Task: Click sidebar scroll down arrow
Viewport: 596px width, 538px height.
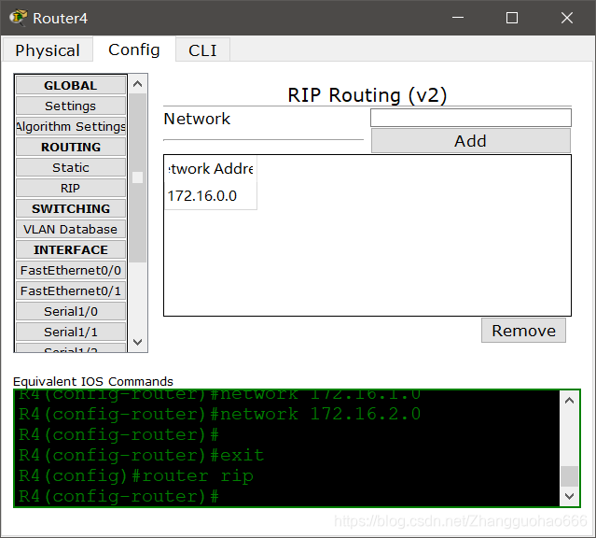Action: pyautogui.click(x=138, y=342)
